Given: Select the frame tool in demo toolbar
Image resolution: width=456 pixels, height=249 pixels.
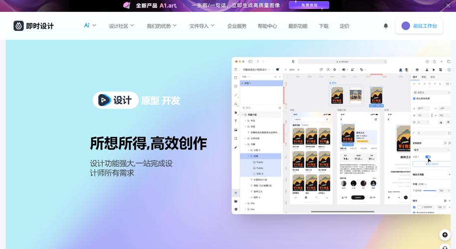Looking at the screenshot, I should point(235,78).
